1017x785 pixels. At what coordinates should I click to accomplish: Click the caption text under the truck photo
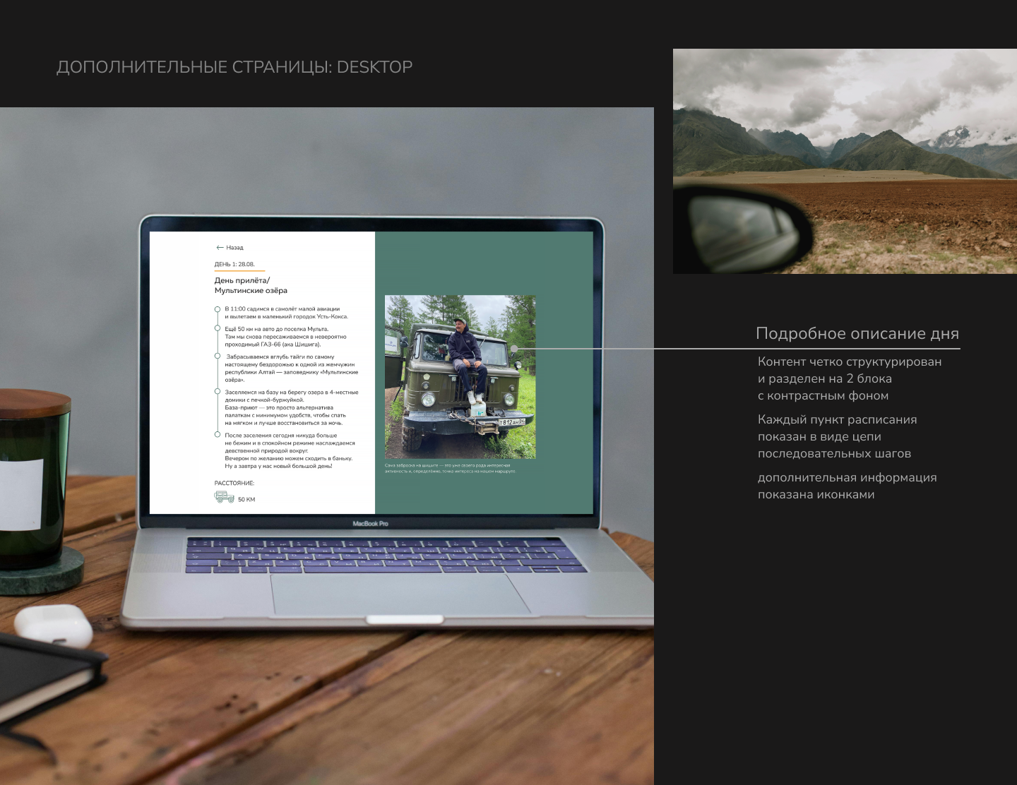[x=450, y=468]
